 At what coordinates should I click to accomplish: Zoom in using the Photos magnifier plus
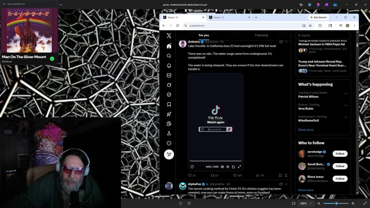click(x=353, y=203)
